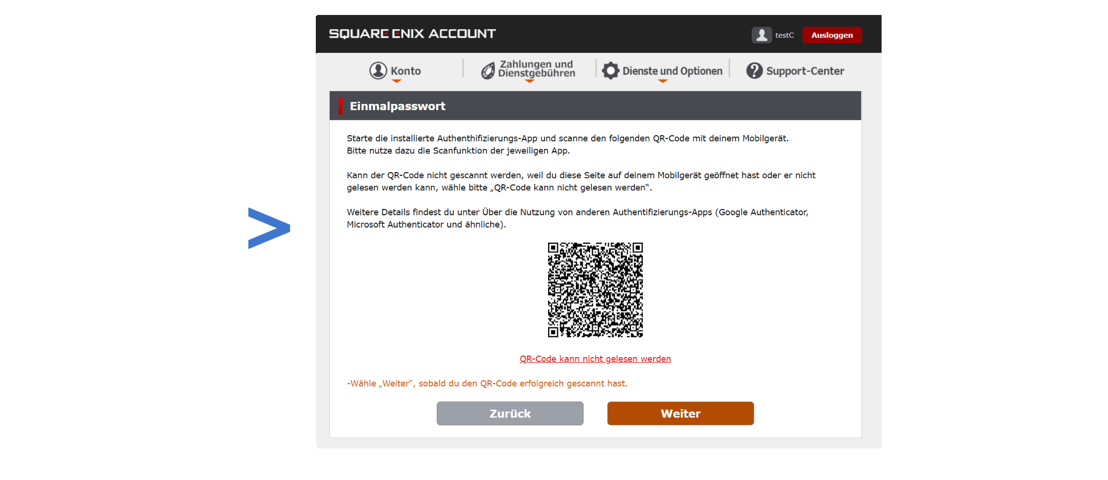This screenshot has width=1108, height=480.
Task: Log out using the Ausloggen button
Action: click(x=832, y=35)
